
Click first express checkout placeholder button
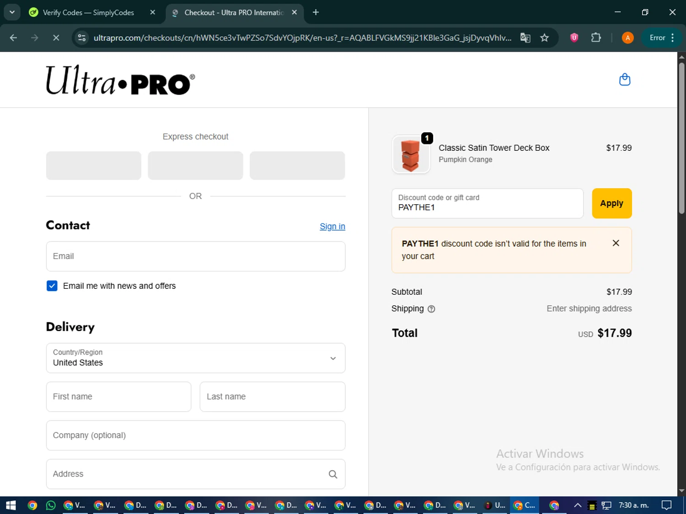click(94, 165)
